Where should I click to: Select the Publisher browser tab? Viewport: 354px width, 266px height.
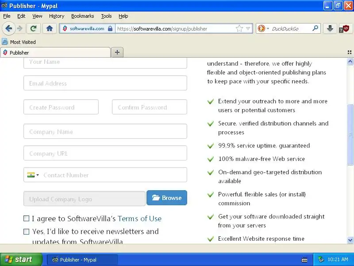click(56, 52)
